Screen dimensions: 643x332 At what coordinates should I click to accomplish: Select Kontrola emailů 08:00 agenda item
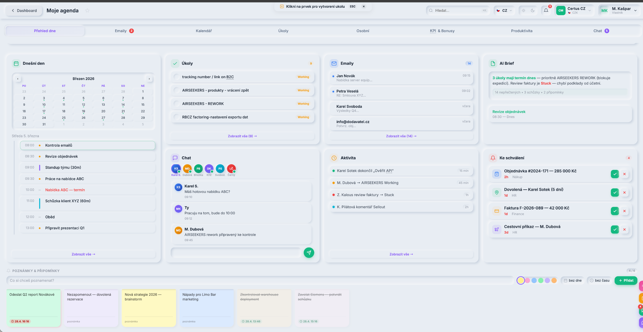(x=87, y=145)
